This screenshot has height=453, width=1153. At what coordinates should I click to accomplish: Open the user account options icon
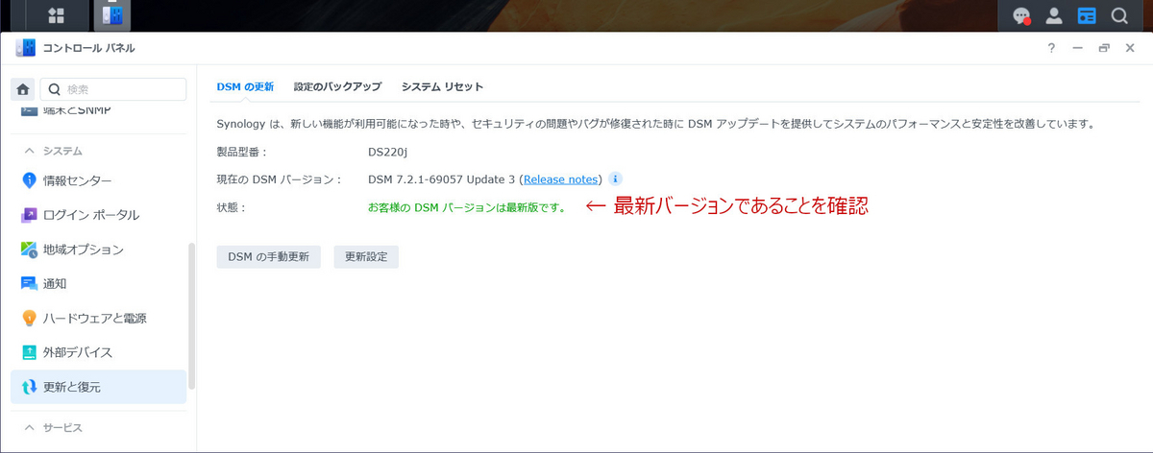[1054, 15]
